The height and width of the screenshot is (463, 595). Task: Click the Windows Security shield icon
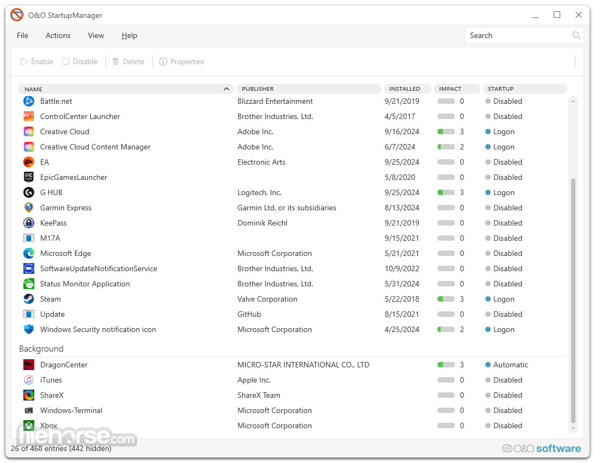click(x=28, y=329)
